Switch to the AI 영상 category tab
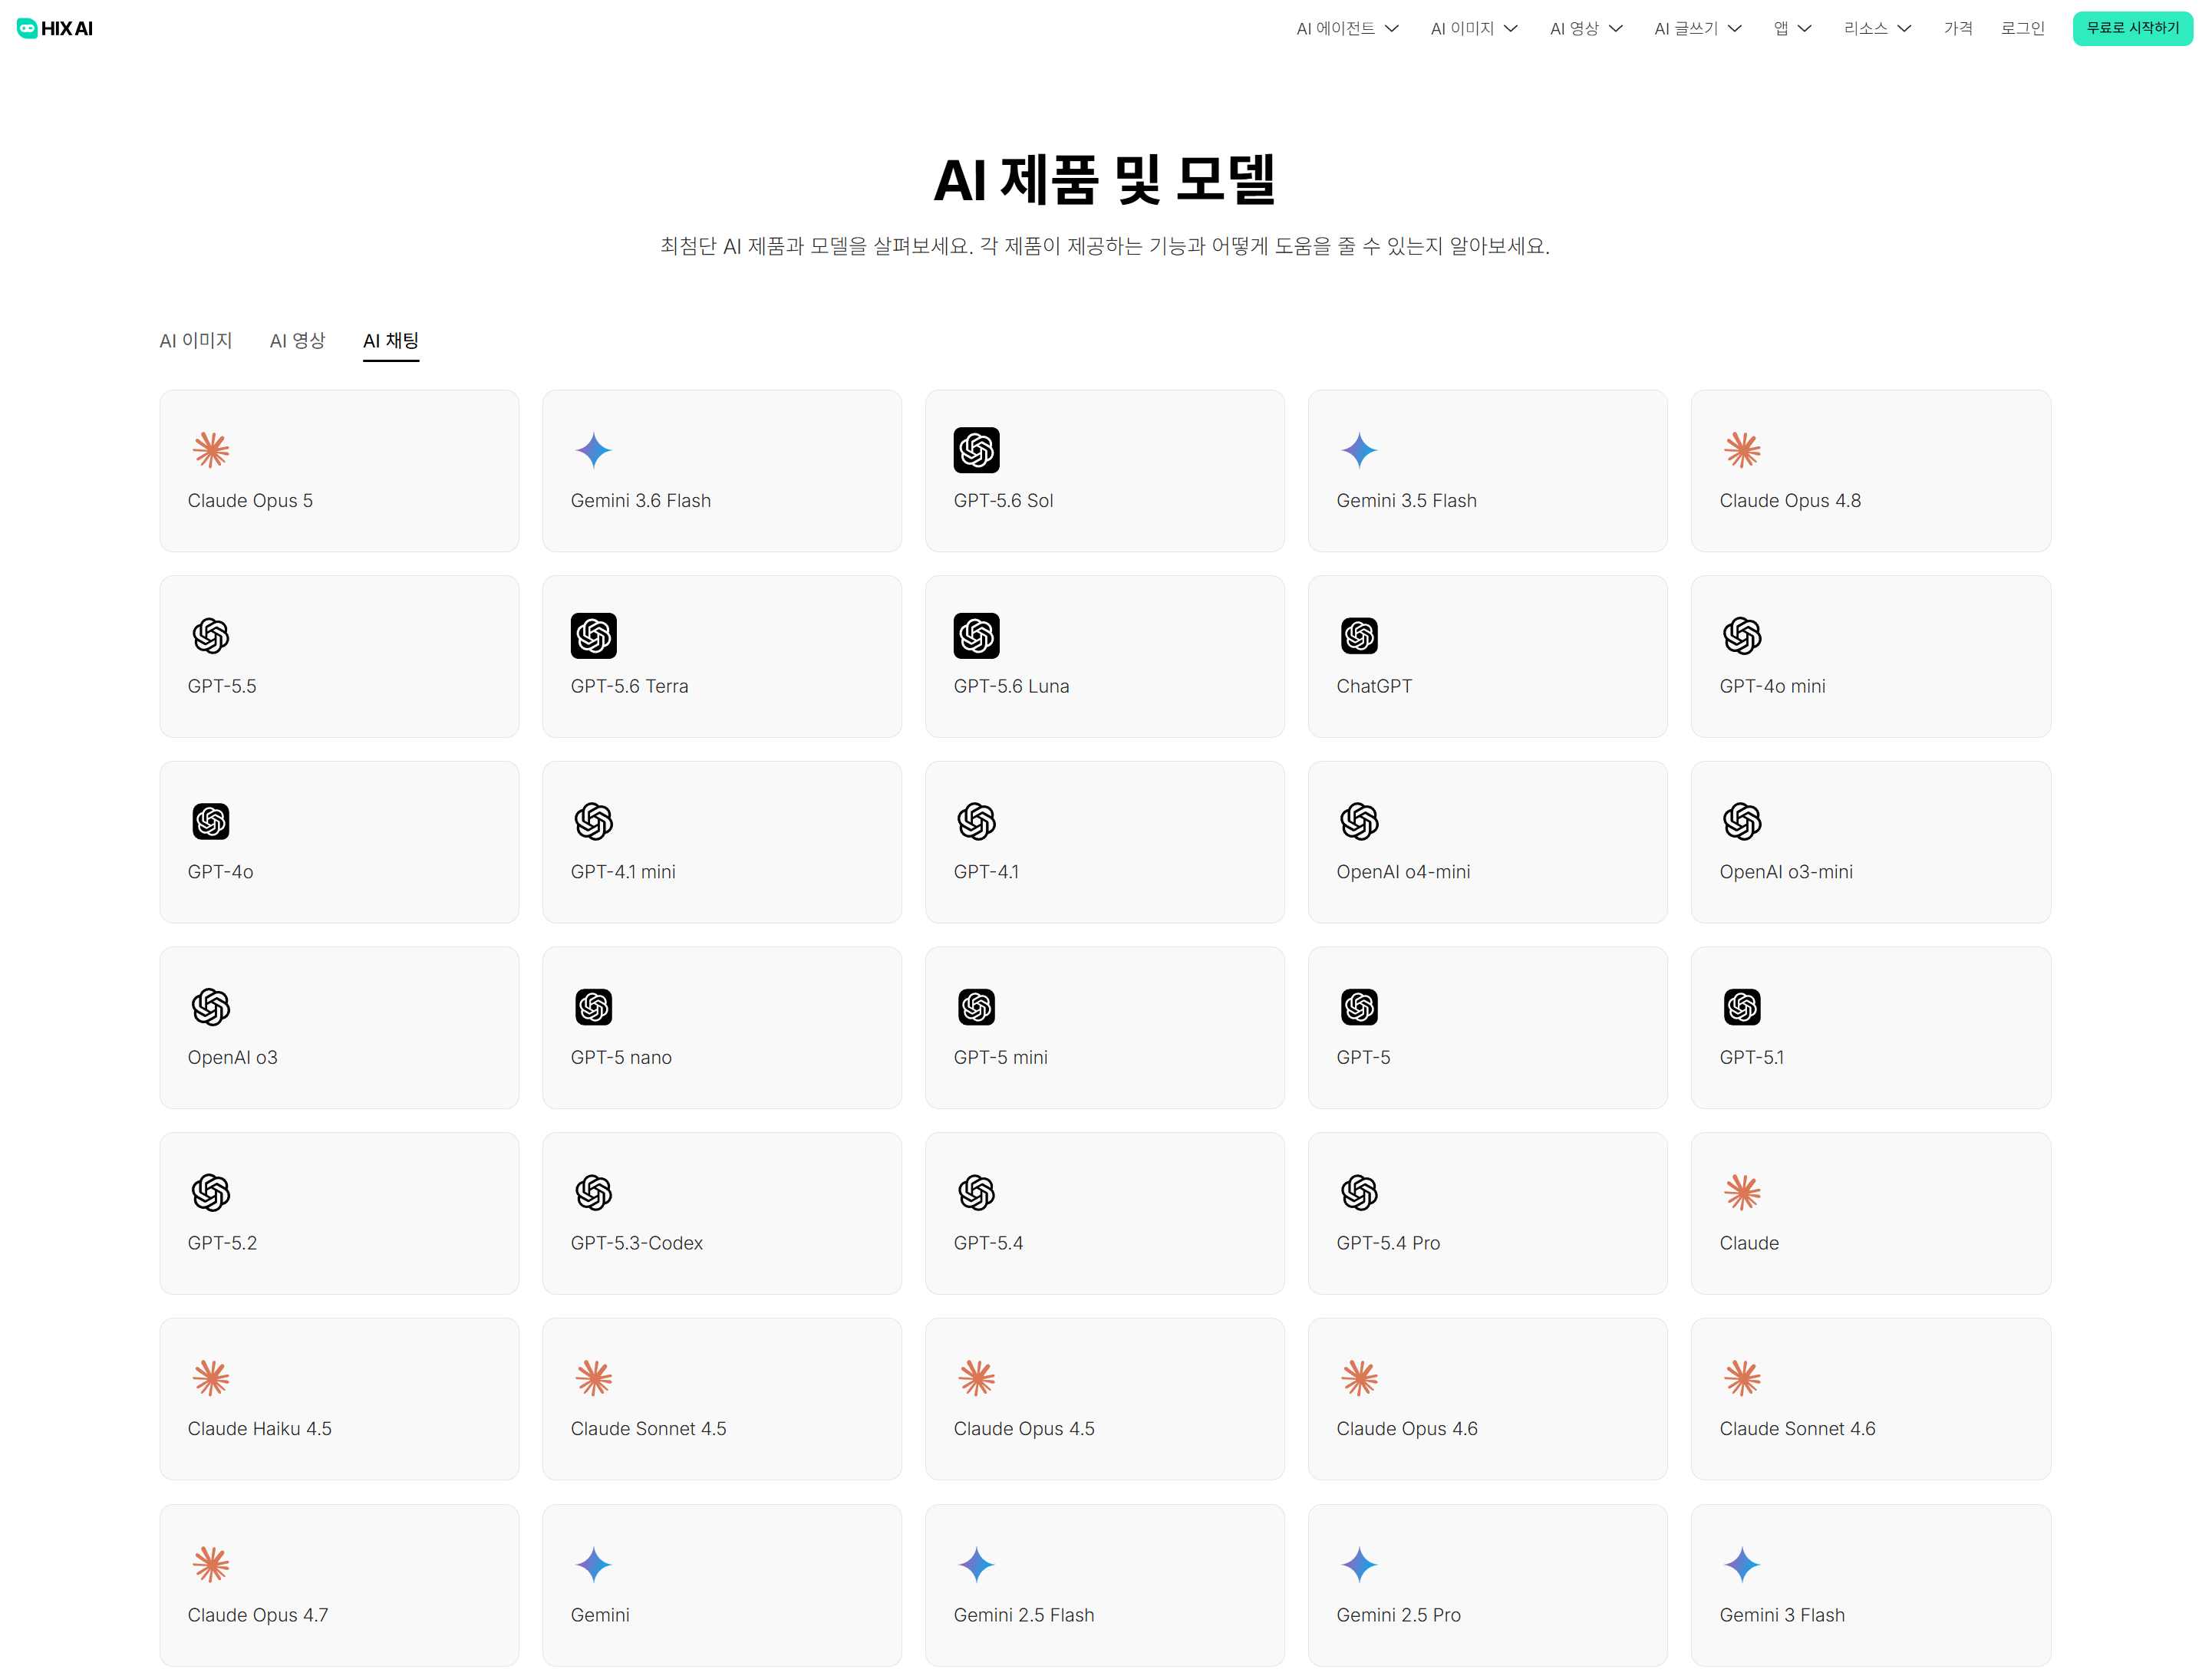 297,341
